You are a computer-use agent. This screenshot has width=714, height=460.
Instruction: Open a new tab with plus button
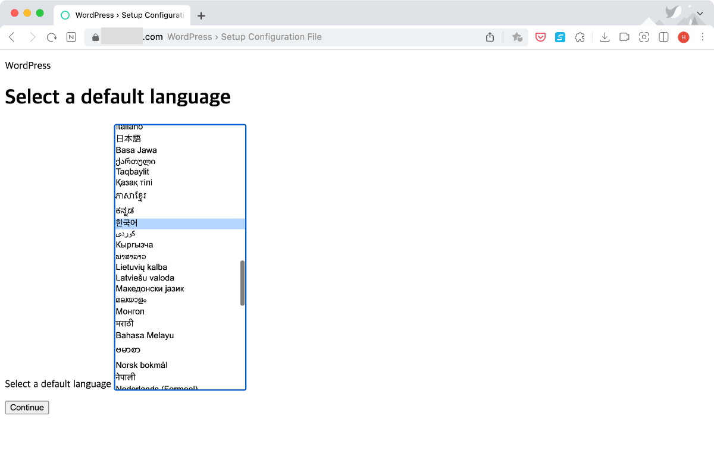pos(201,15)
